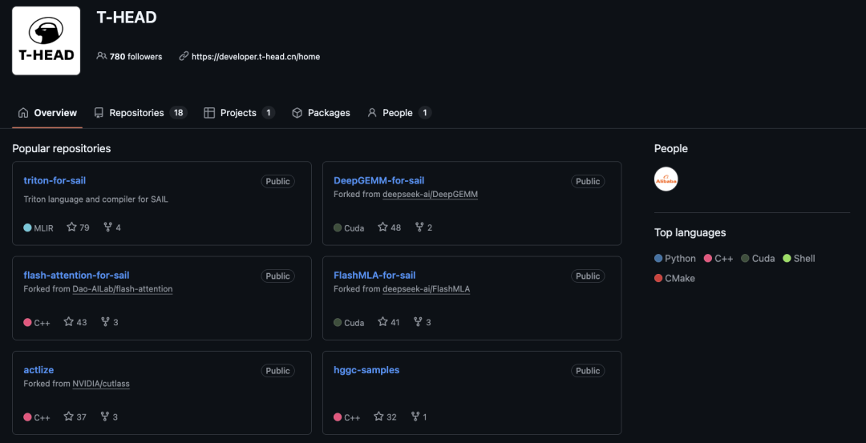This screenshot has width=866, height=443.
Task: Visit https://developer.t-head.cn/home link
Action: tap(256, 56)
